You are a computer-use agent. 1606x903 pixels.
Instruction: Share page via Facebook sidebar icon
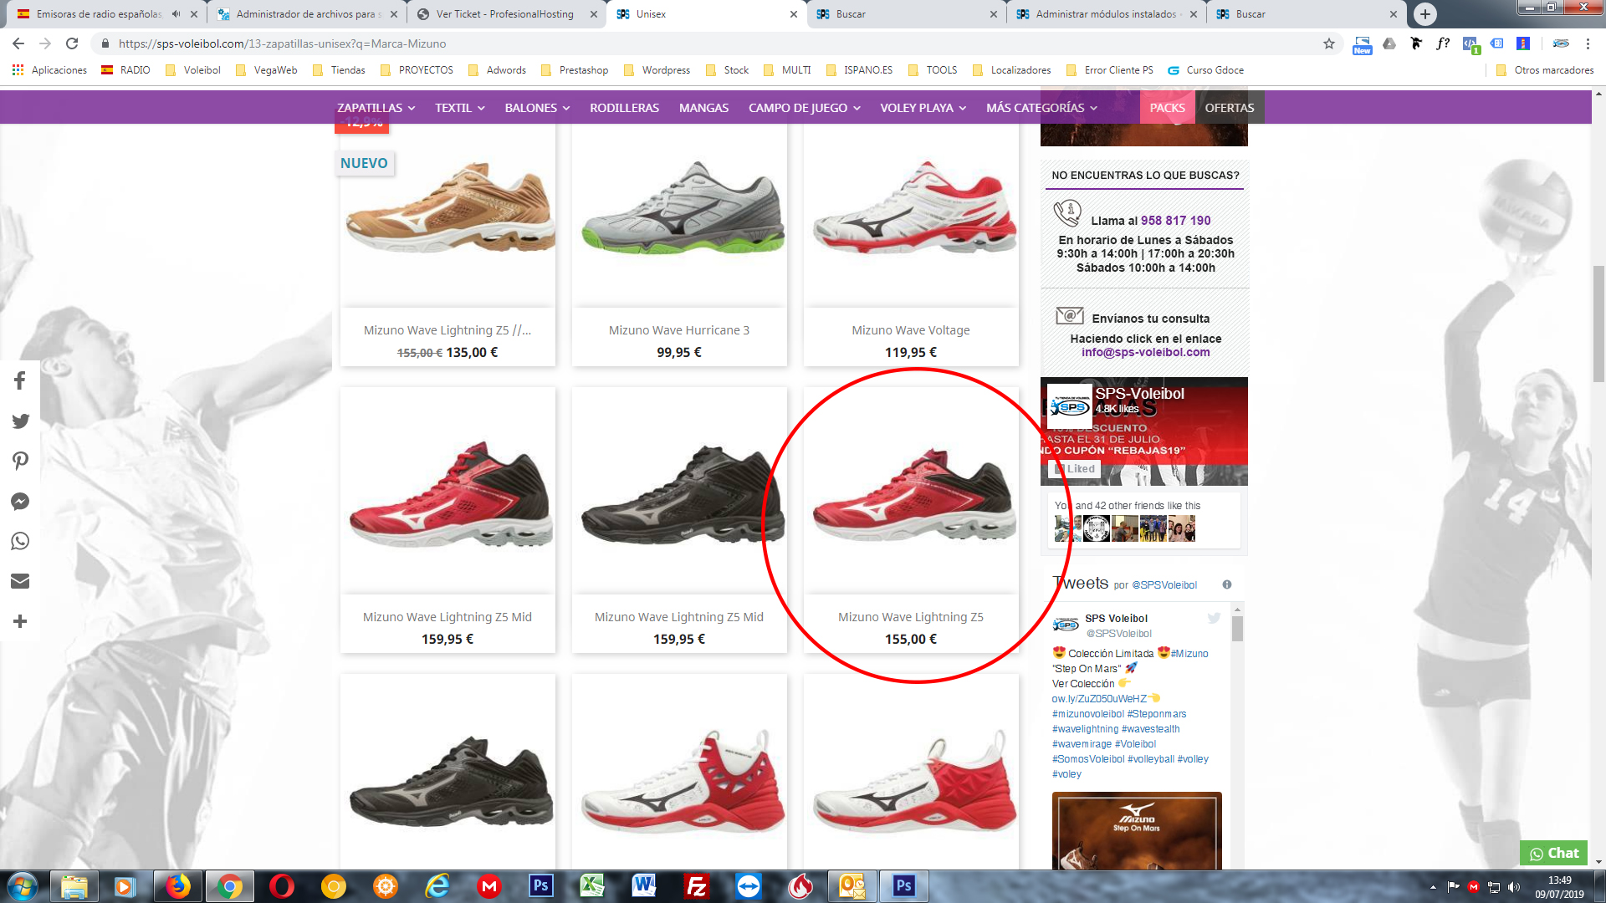click(x=20, y=381)
